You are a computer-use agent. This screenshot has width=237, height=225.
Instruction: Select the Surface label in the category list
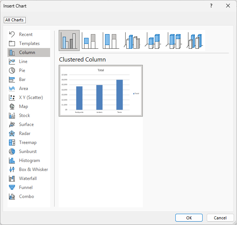pyautogui.click(x=26, y=124)
